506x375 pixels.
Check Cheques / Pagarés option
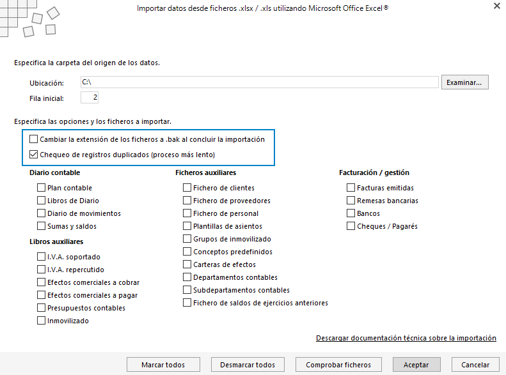(351, 226)
